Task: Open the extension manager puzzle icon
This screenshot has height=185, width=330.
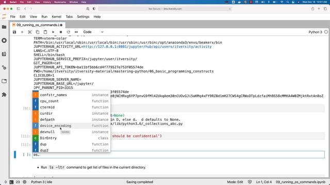Action: (x=4, y=95)
